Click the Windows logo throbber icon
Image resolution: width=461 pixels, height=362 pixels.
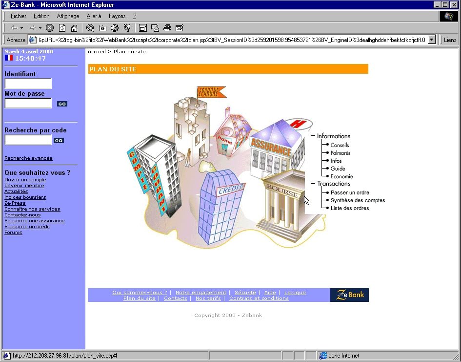pyautogui.click(x=448, y=16)
